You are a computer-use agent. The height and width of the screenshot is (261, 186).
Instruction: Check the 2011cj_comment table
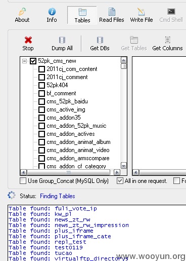click(x=41, y=77)
